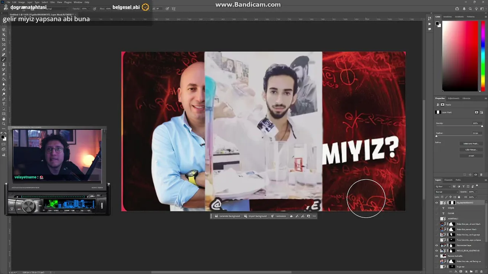The height and width of the screenshot is (274, 488).
Task: Show the AGARTHA11 layer
Action: click(x=437, y=219)
